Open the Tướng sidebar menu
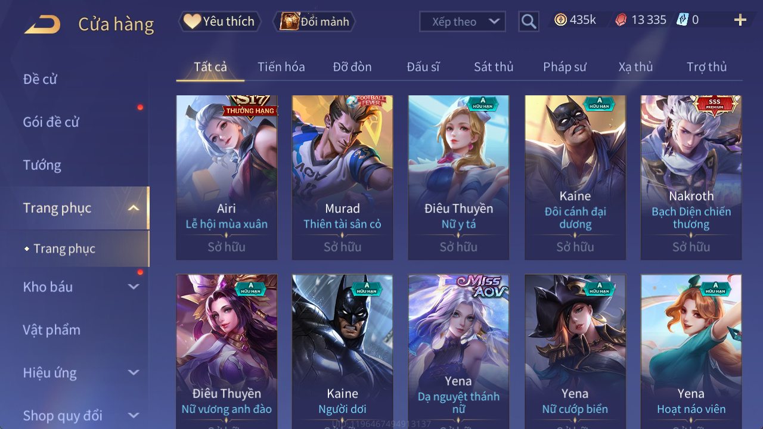This screenshot has width=763, height=429. pyautogui.click(x=42, y=165)
